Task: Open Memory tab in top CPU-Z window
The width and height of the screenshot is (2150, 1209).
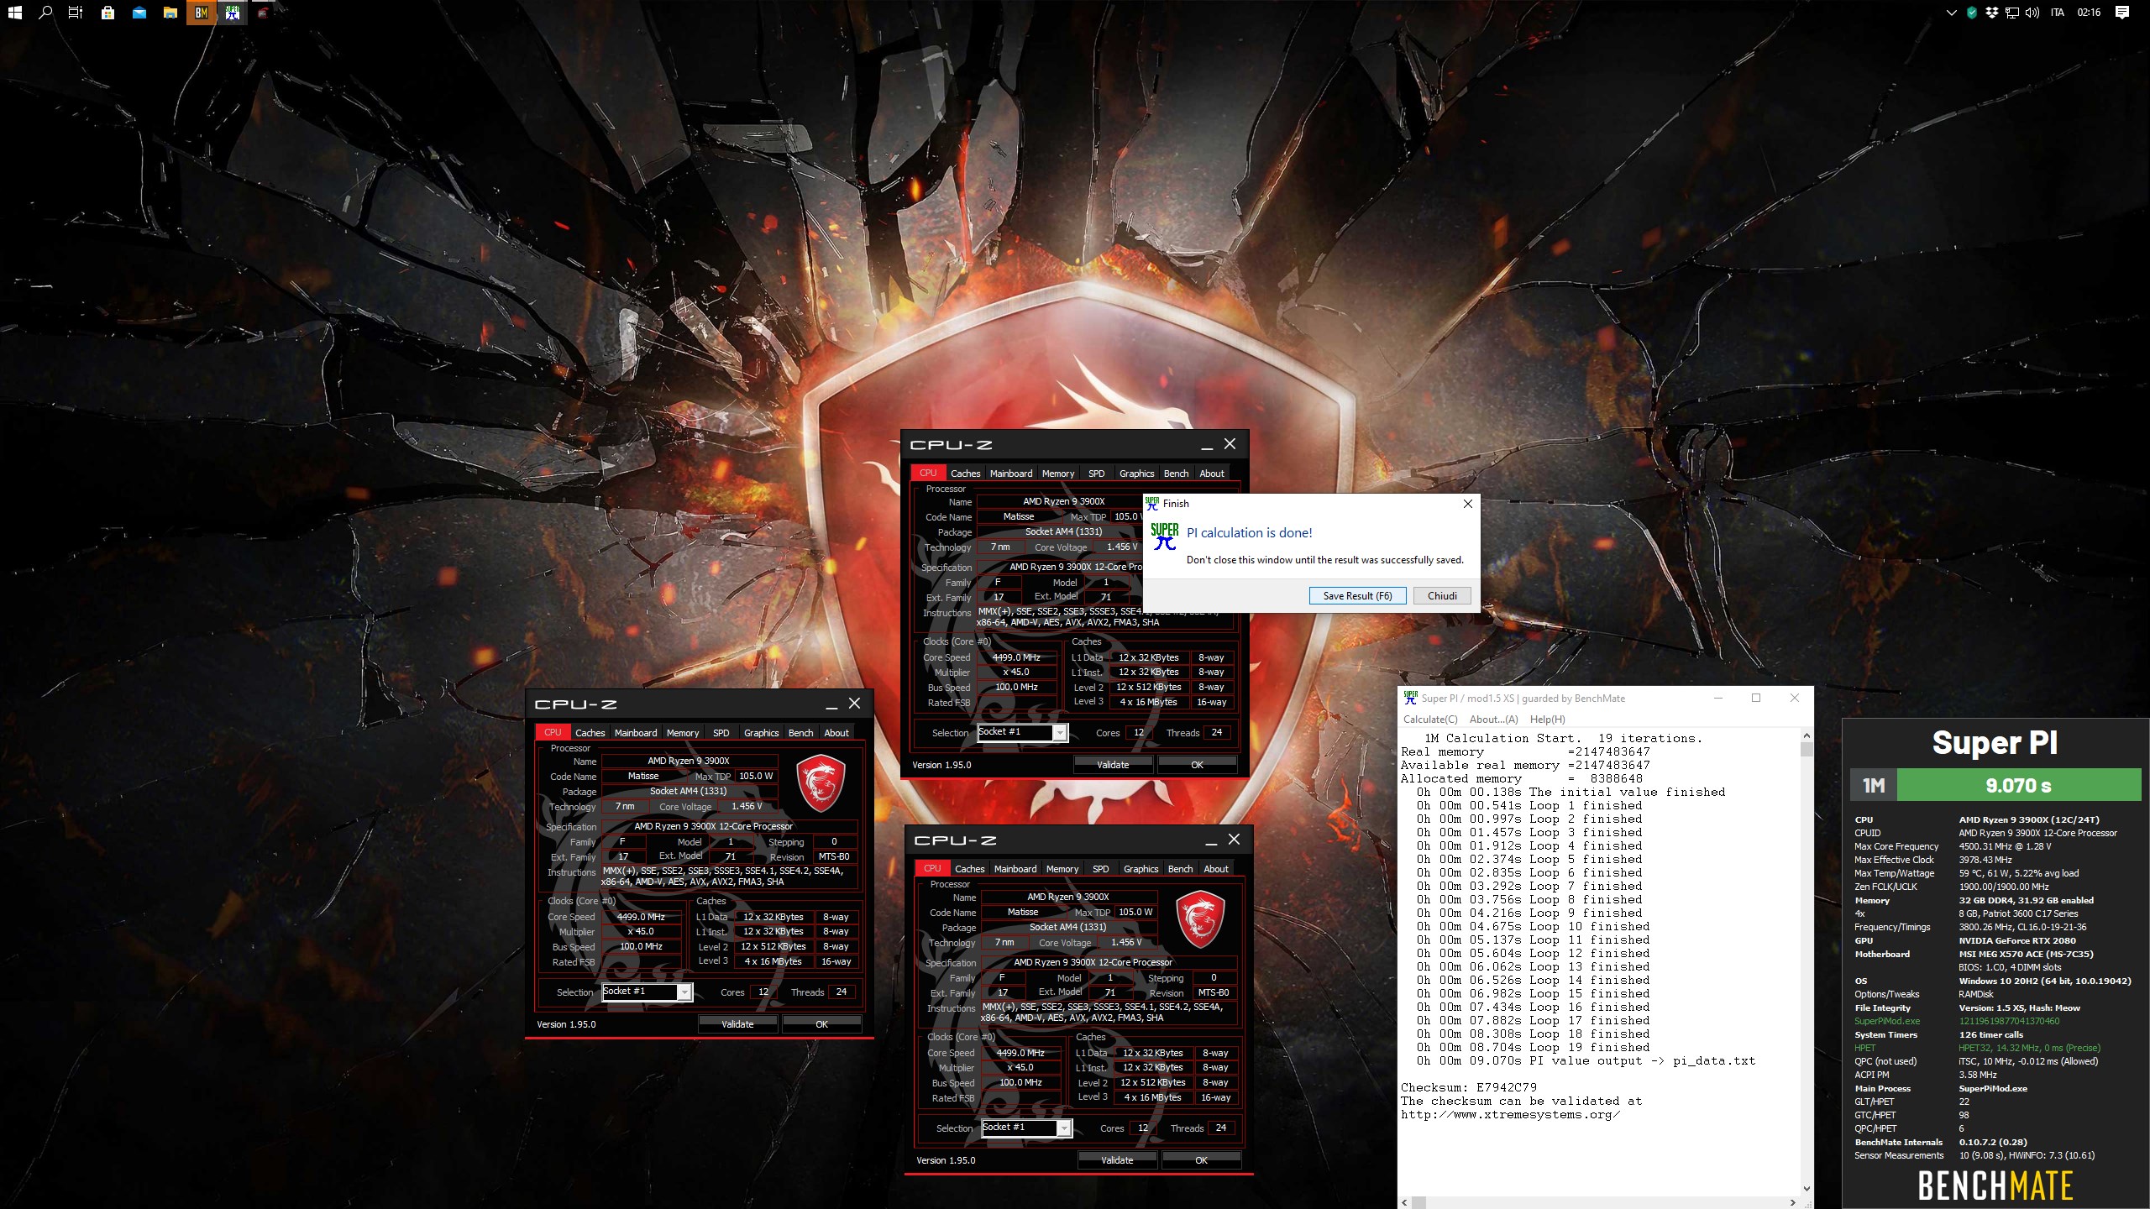Action: (1057, 474)
